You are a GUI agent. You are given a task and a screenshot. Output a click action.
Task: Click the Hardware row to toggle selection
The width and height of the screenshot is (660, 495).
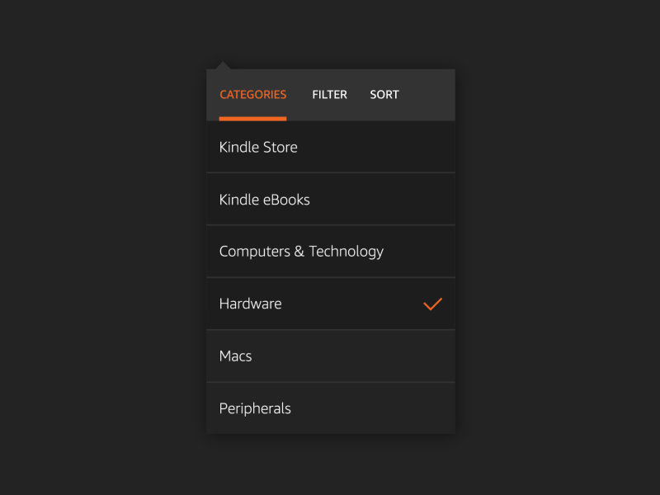[330, 304]
